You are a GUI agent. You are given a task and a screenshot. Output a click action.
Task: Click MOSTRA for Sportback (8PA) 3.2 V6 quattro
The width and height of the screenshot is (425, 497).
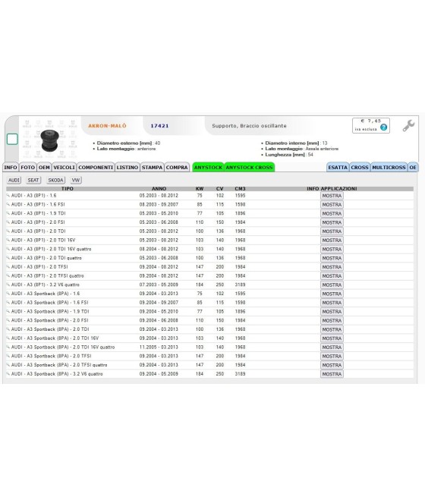click(332, 374)
